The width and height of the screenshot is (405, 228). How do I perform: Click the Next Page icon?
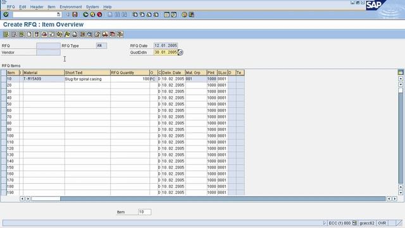pyautogui.click(x=149, y=15)
